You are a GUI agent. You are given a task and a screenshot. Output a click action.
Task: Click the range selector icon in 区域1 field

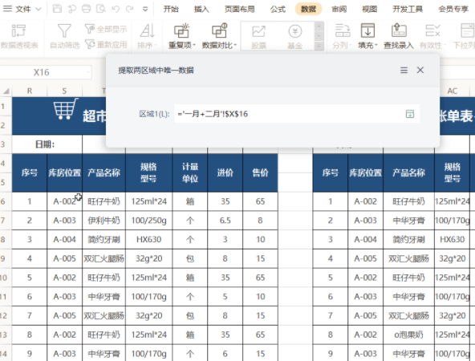(410, 114)
